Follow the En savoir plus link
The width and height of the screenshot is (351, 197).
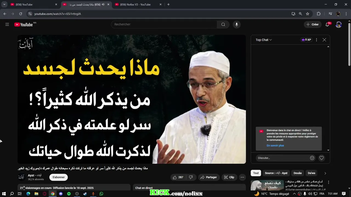pyautogui.click(x=275, y=146)
